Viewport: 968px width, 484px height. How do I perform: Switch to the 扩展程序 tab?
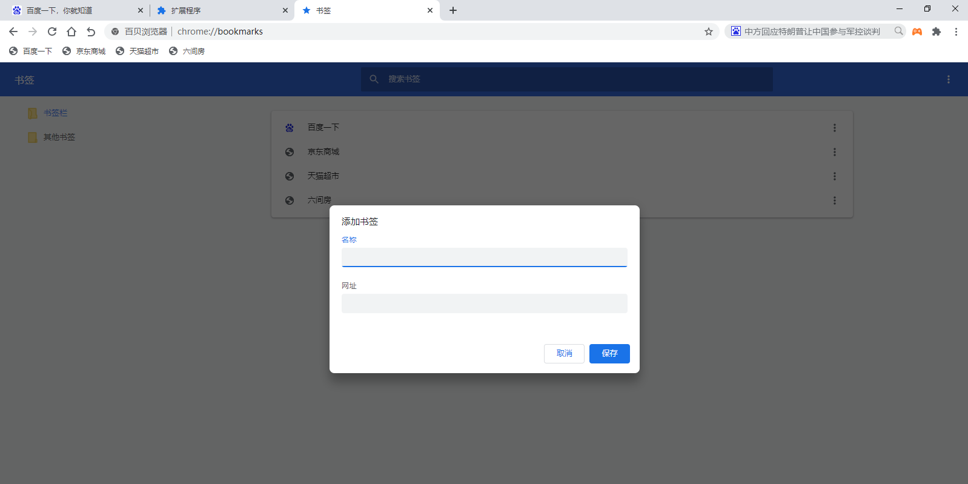point(221,10)
